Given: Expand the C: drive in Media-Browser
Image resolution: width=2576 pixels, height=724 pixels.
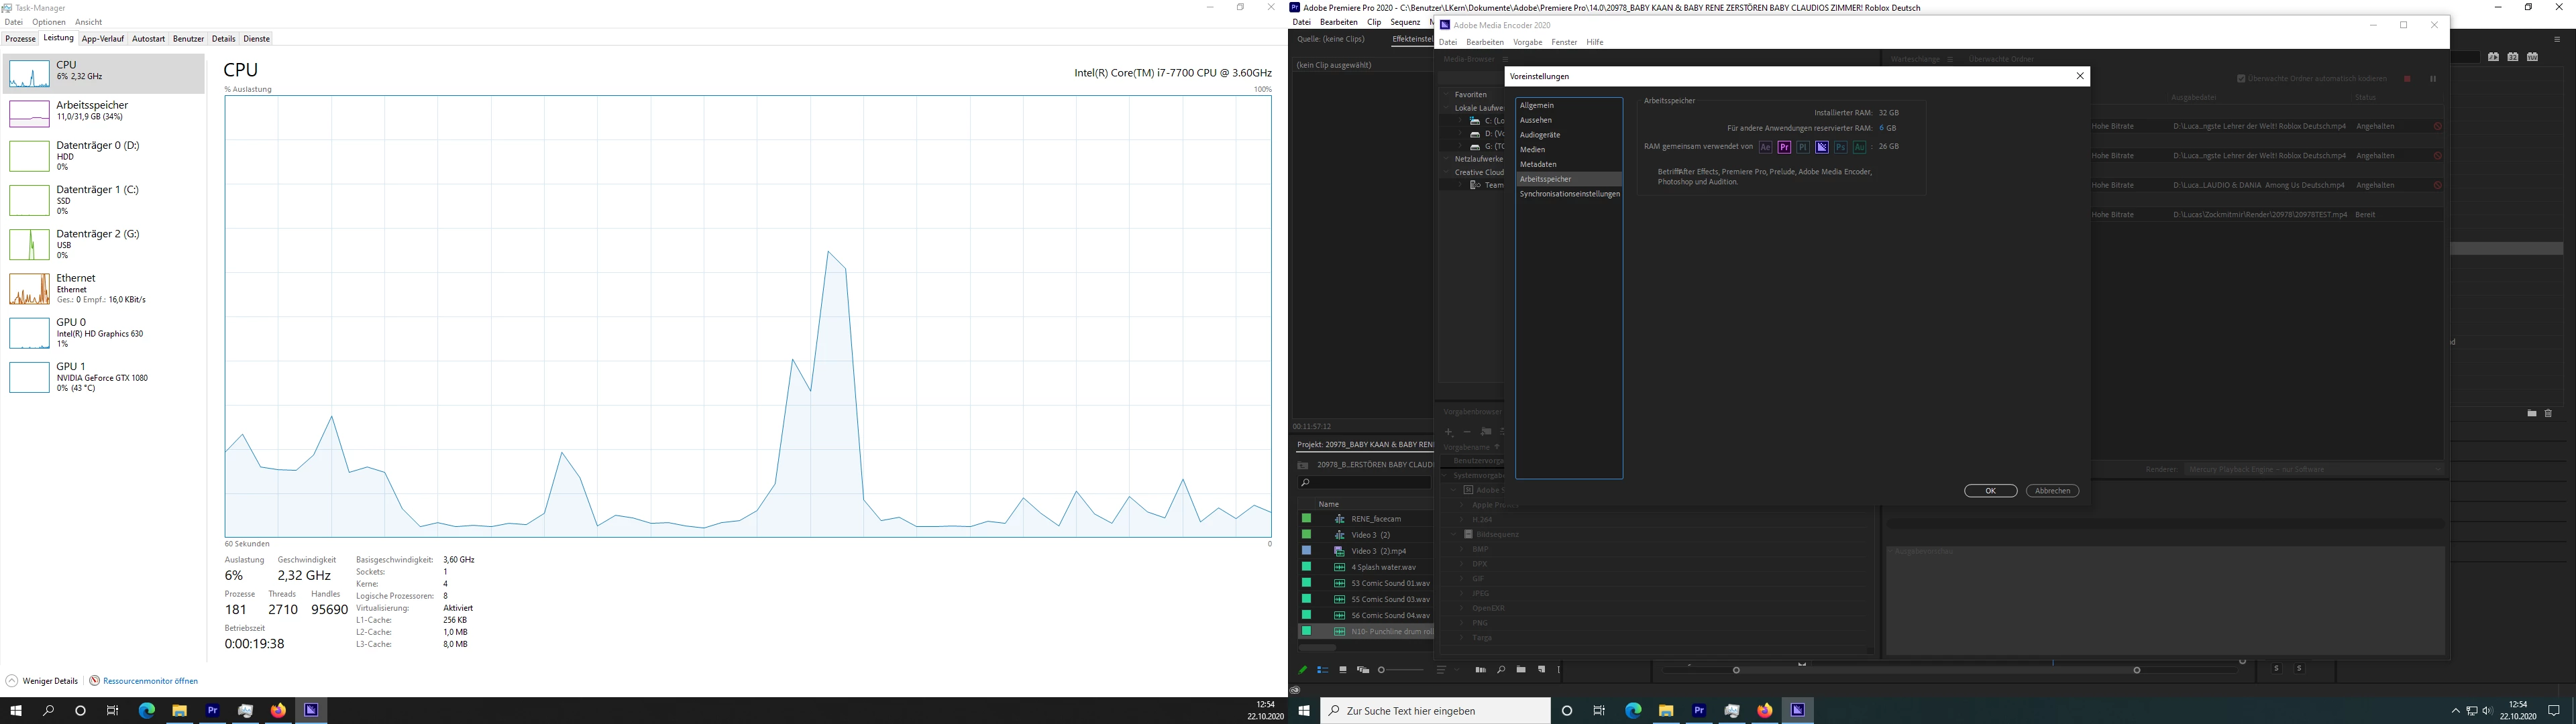Looking at the screenshot, I should pyautogui.click(x=1460, y=120).
